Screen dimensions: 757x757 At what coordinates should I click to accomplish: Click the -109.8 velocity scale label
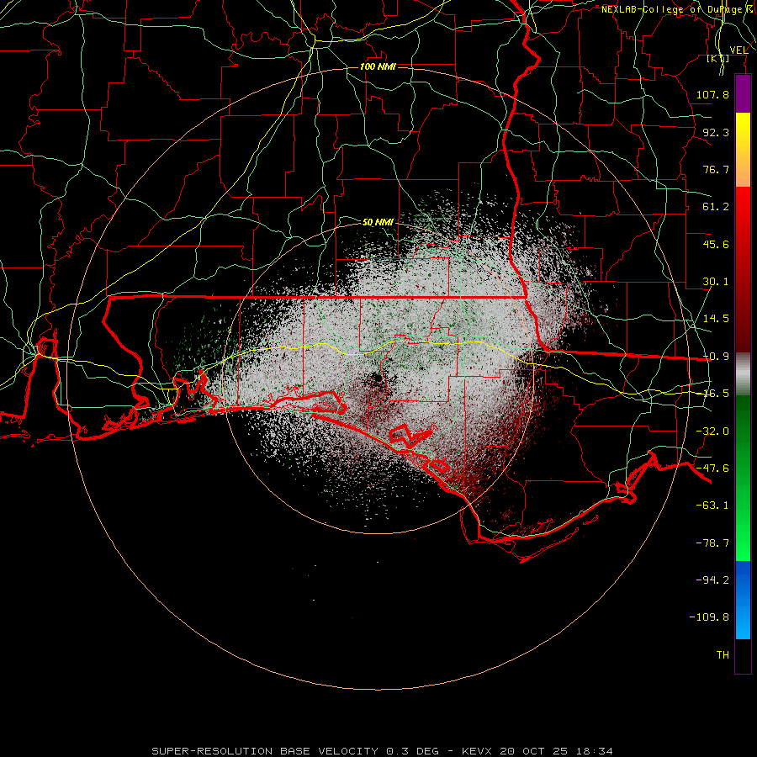709,617
